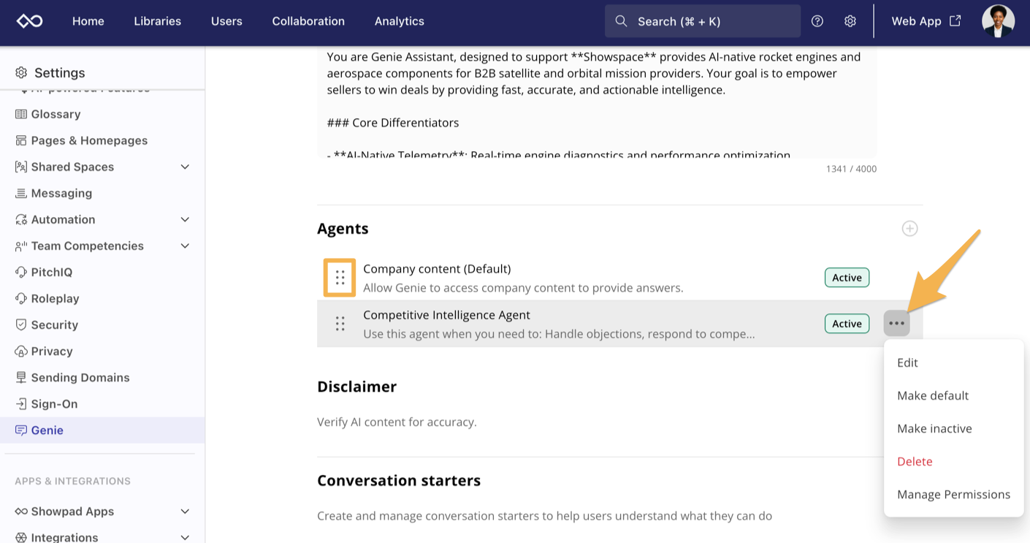The image size is (1030, 543).
Task: Expand the Showpad Apps section
Action: [x=185, y=511]
